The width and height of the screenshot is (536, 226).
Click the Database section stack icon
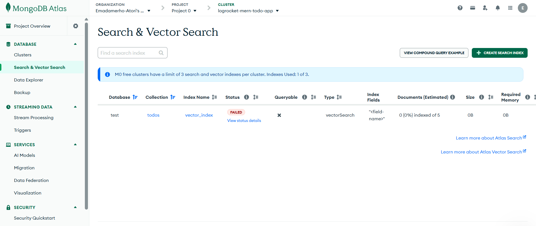tap(8, 44)
